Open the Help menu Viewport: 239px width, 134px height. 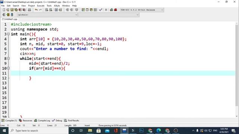(74, 6)
